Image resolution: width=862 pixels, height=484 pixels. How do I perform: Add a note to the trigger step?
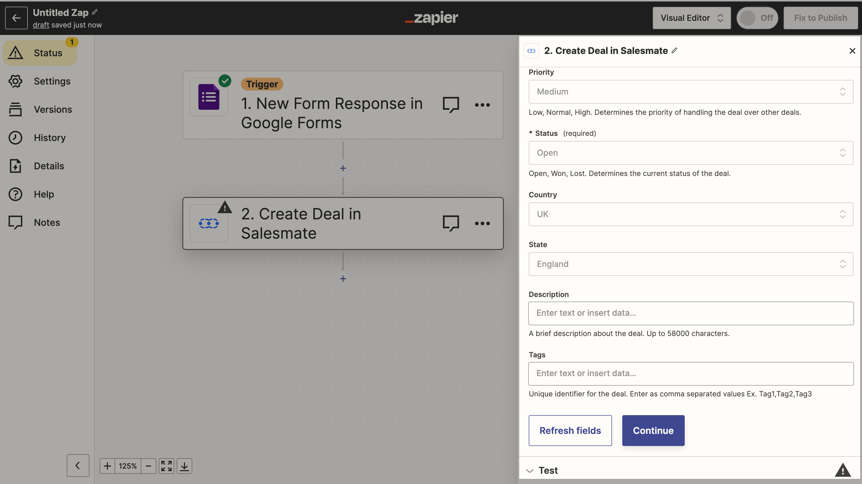(451, 105)
